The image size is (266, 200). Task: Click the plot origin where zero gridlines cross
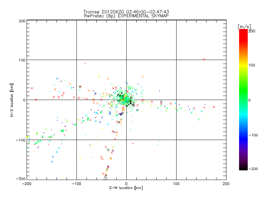click(126, 100)
